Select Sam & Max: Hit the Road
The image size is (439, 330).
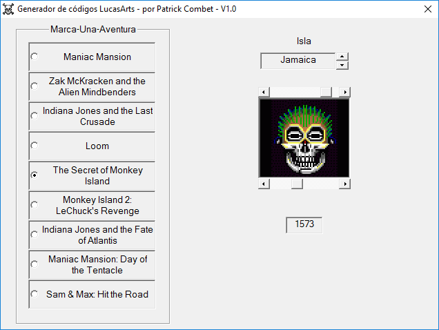click(92, 294)
